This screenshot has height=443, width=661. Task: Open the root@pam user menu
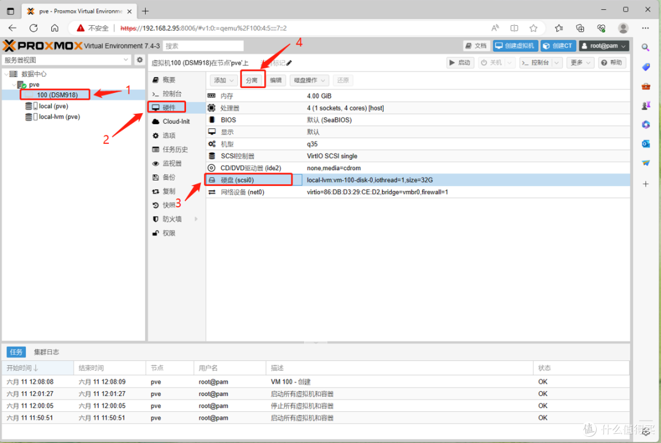click(604, 45)
